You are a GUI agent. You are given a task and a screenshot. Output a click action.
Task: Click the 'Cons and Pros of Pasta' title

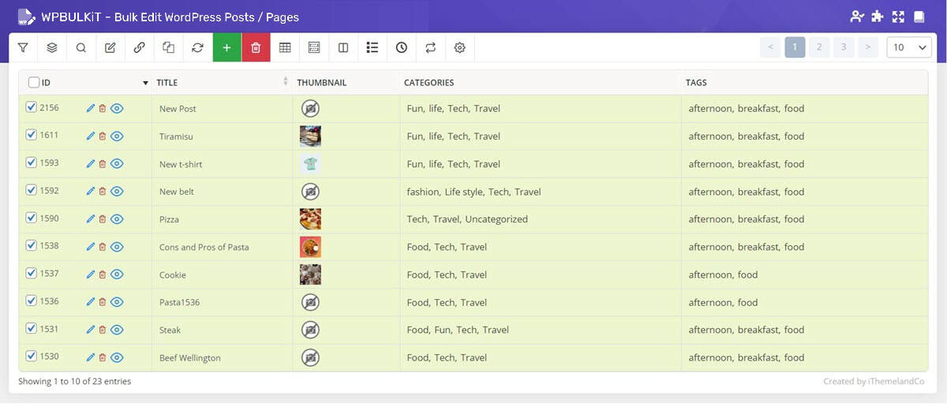204,247
